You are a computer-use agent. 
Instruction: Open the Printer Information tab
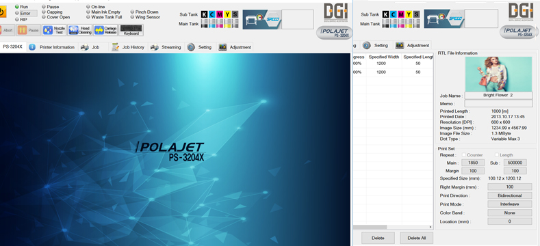tap(52, 47)
